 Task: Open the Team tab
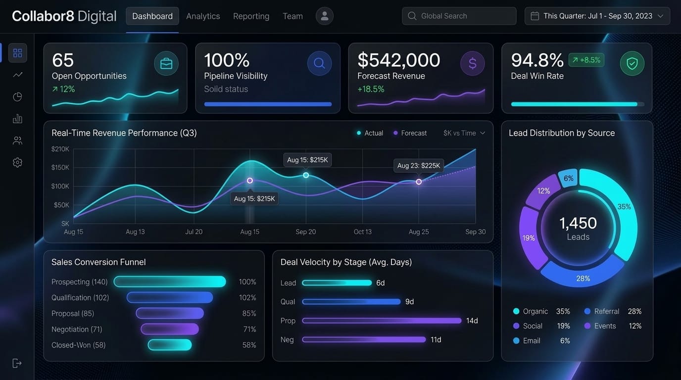click(292, 16)
